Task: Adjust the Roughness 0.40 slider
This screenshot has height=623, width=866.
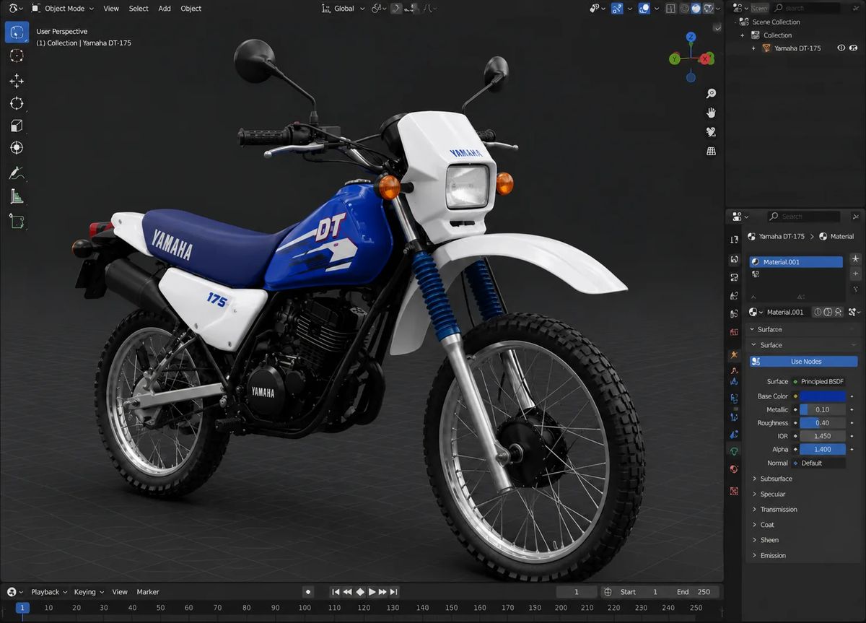Action: 823,423
